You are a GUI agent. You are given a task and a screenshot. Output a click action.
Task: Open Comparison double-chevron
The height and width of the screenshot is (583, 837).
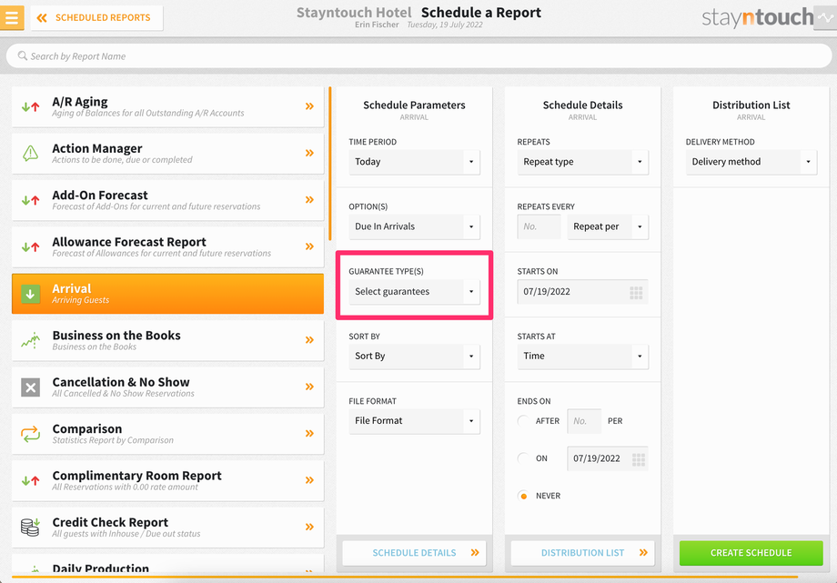[x=309, y=434]
